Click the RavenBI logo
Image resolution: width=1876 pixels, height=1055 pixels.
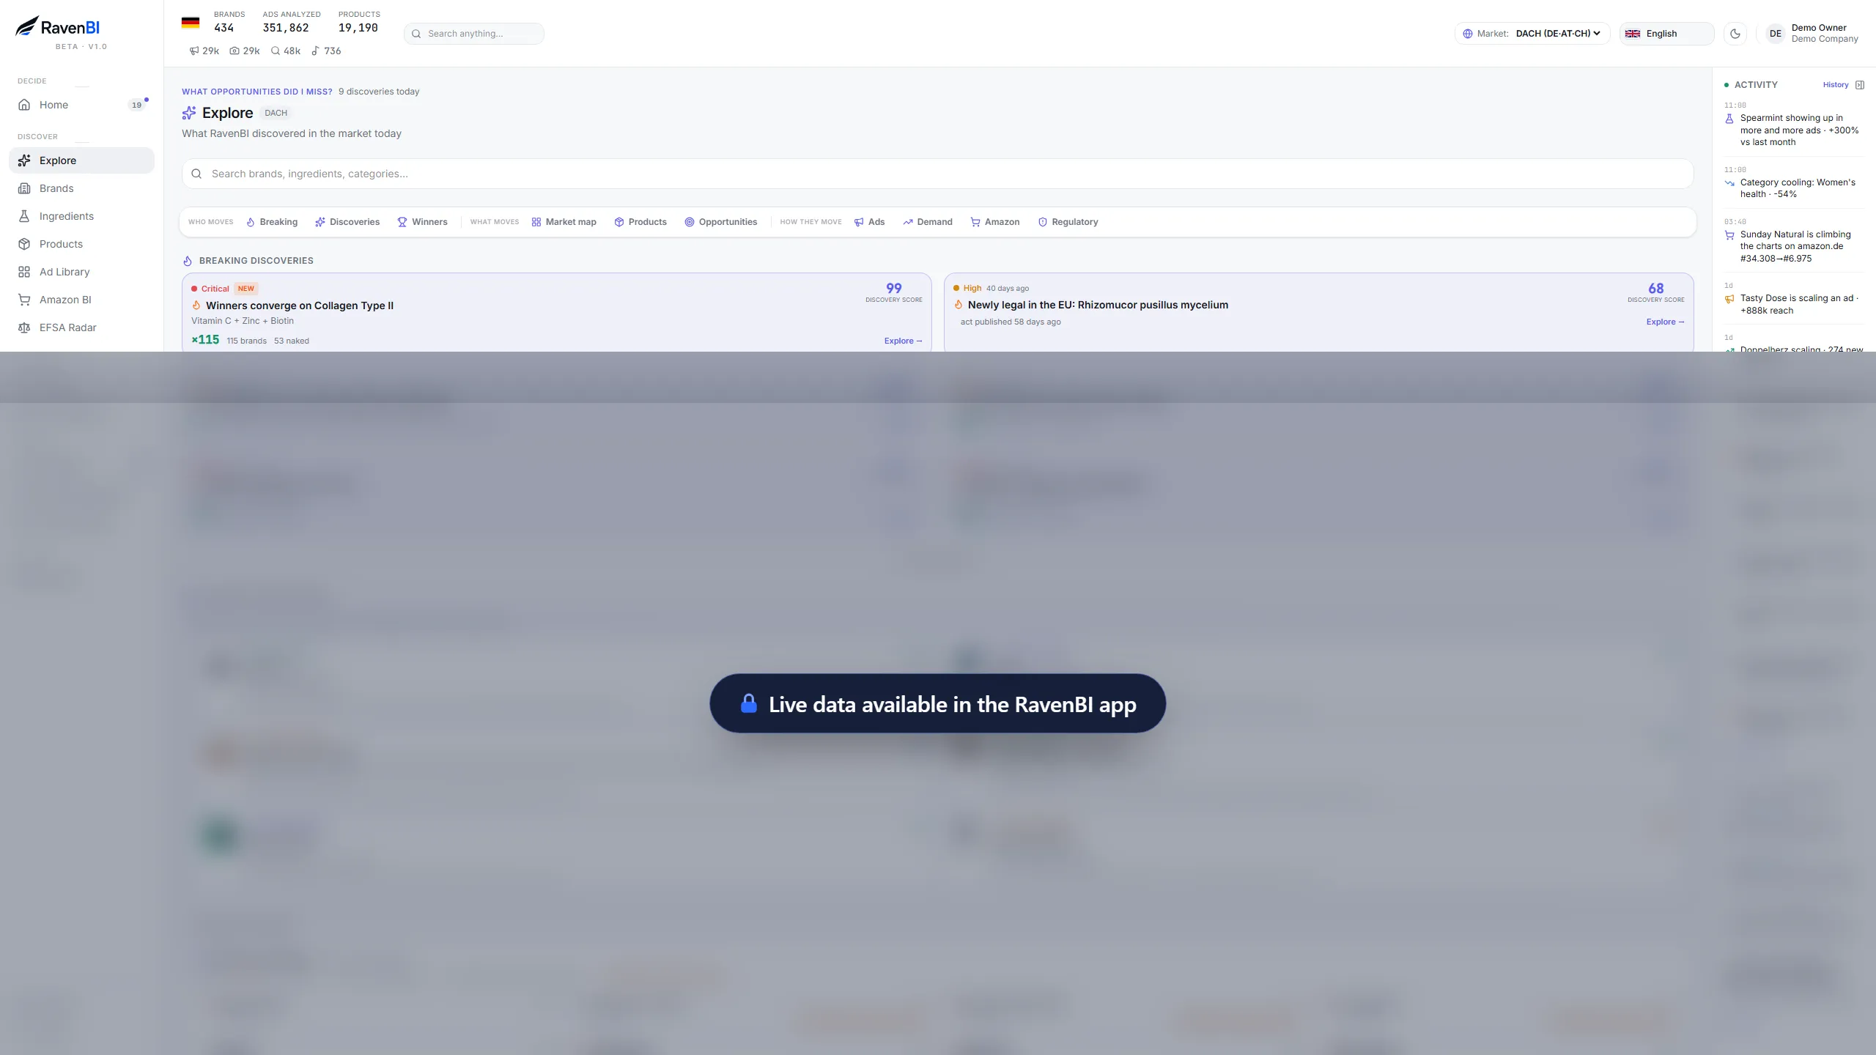[x=58, y=27]
